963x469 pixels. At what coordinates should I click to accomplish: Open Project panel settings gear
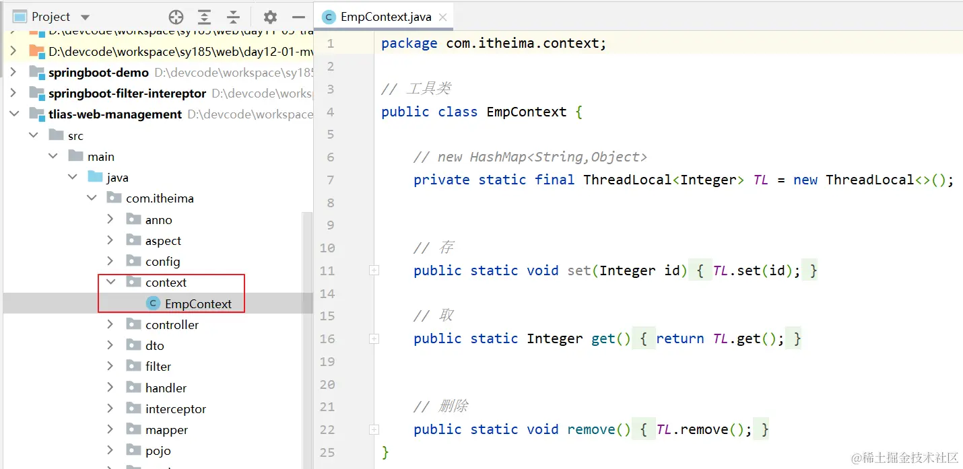pyautogui.click(x=270, y=17)
